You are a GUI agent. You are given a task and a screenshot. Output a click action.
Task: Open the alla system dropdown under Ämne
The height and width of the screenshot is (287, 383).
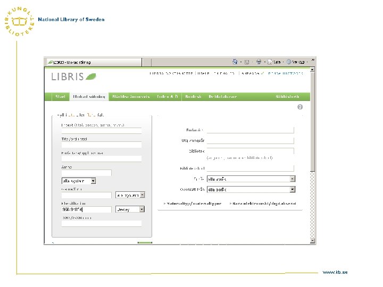(79, 181)
